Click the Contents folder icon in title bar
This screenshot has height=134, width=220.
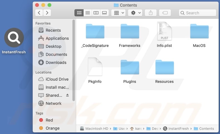click(x=116, y=5)
